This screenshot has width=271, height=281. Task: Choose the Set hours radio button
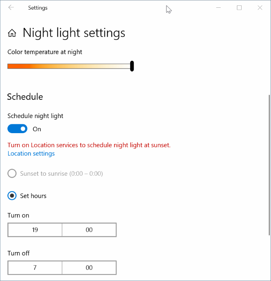tap(12, 196)
